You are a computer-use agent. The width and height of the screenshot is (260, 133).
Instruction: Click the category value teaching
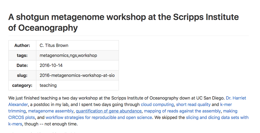coord(48,86)
